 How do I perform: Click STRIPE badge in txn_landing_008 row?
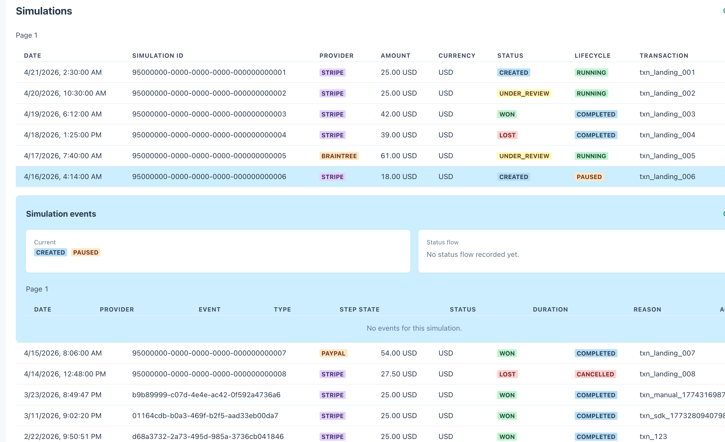pos(333,374)
